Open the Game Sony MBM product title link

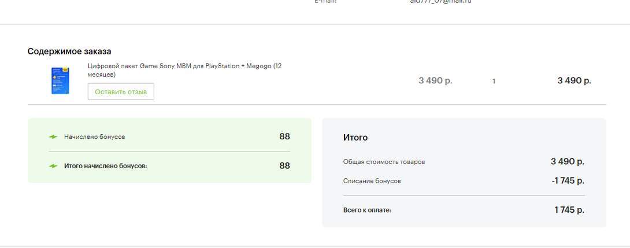pyautogui.click(x=184, y=70)
